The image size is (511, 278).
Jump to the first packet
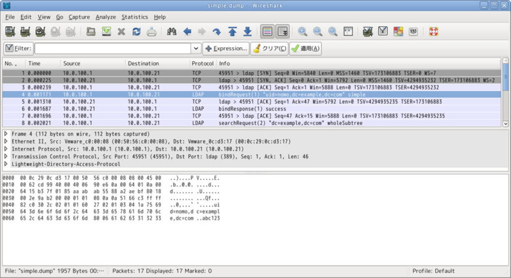click(x=232, y=31)
